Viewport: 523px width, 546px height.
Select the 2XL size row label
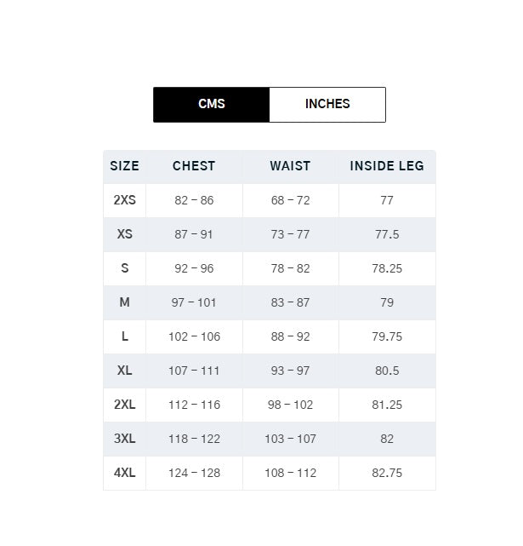[124, 405]
